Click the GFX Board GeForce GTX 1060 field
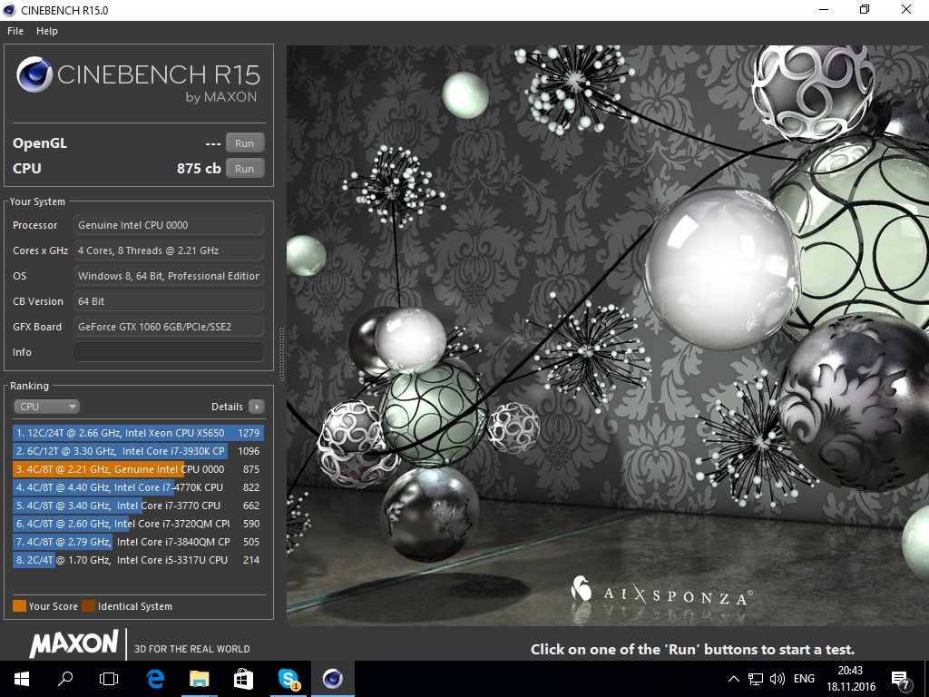The height and width of the screenshot is (697, 929). [168, 327]
